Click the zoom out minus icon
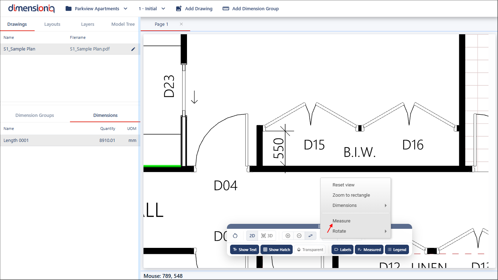The image size is (498, 280). [299, 236]
